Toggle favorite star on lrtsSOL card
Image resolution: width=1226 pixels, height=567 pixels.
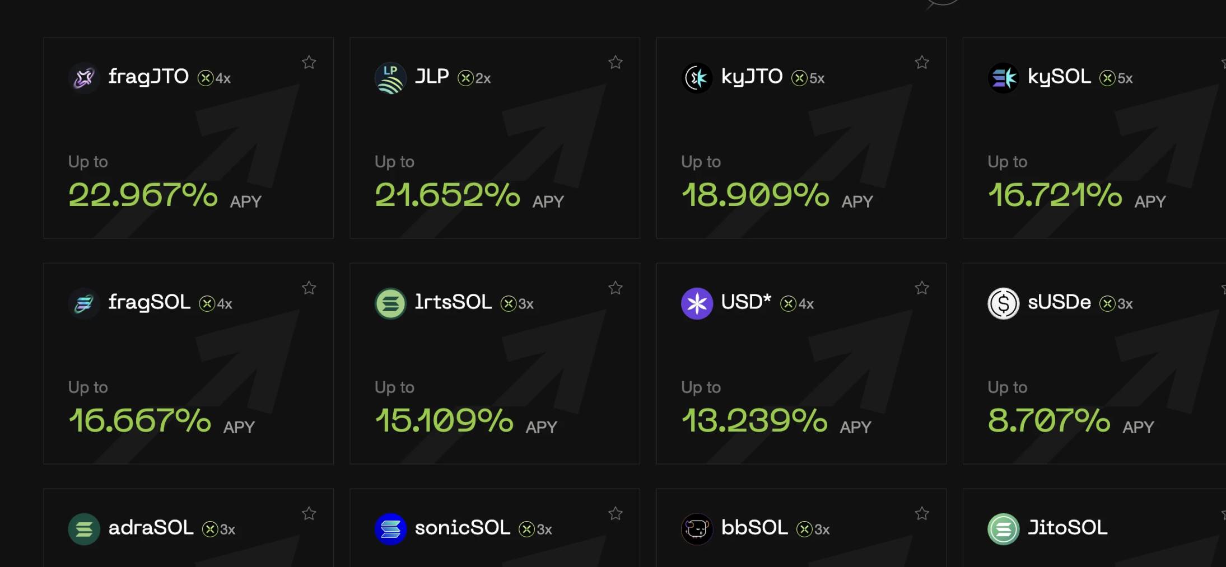pyautogui.click(x=616, y=288)
